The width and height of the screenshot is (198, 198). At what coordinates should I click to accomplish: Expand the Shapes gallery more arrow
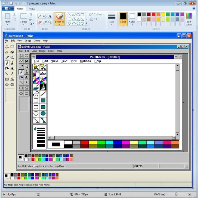pos(86,23)
